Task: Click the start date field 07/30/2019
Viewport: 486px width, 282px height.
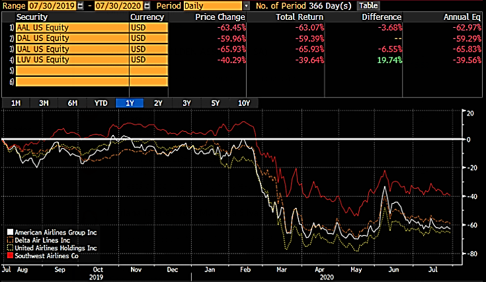Action: [52, 6]
